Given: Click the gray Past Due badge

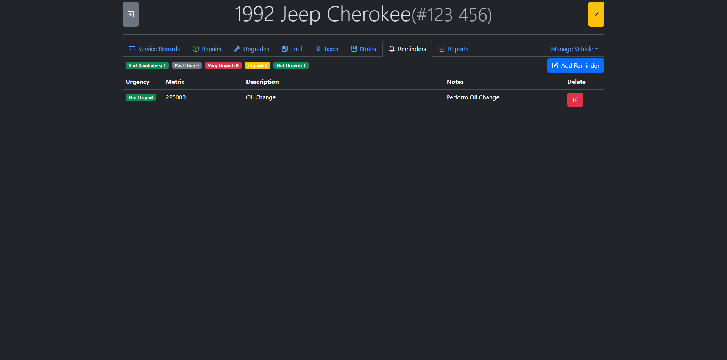Looking at the screenshot, I should click(187, 66).
